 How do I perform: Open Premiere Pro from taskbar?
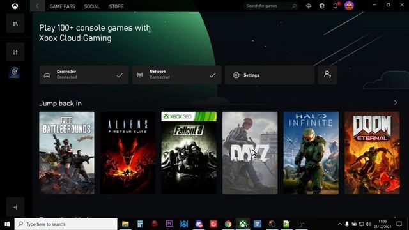[x=169, y=224]
